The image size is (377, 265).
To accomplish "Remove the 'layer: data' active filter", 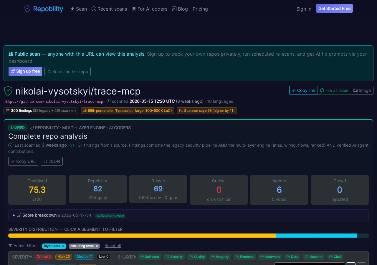I will (63, 246).
